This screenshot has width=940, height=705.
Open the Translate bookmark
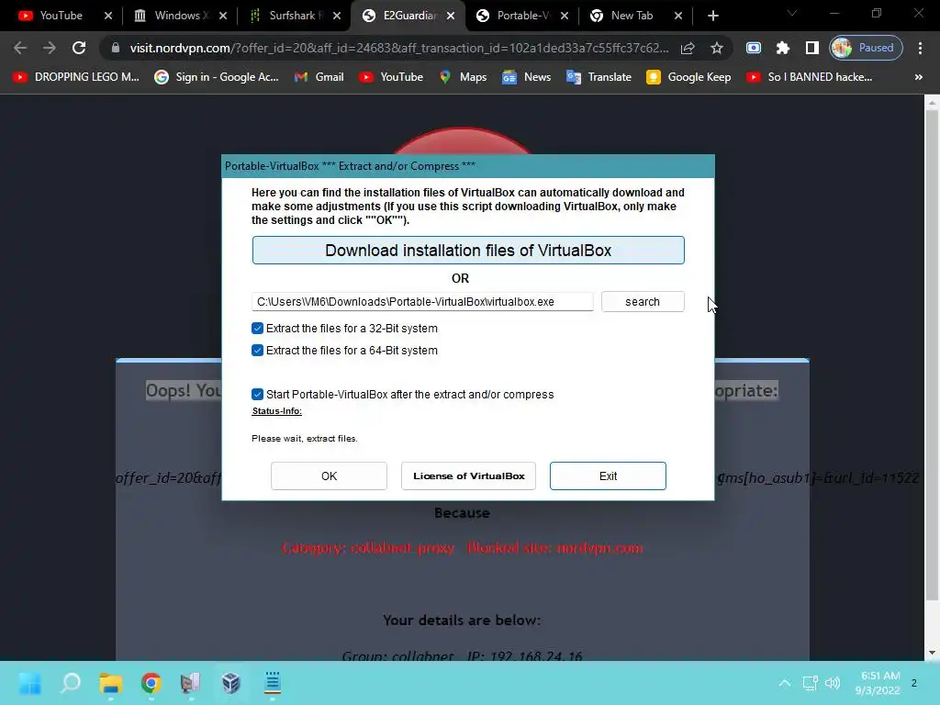click(x=599, y=77)
